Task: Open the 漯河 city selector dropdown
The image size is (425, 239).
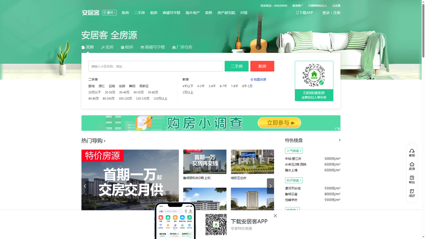Action: [109, 13]
